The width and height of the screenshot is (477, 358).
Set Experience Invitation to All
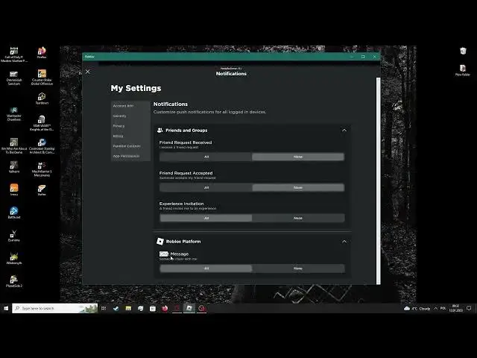tap(206, 218)
